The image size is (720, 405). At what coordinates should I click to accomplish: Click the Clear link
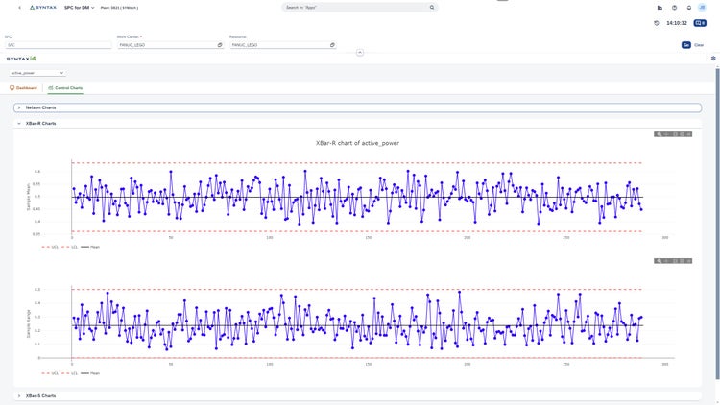click(699, 45)
